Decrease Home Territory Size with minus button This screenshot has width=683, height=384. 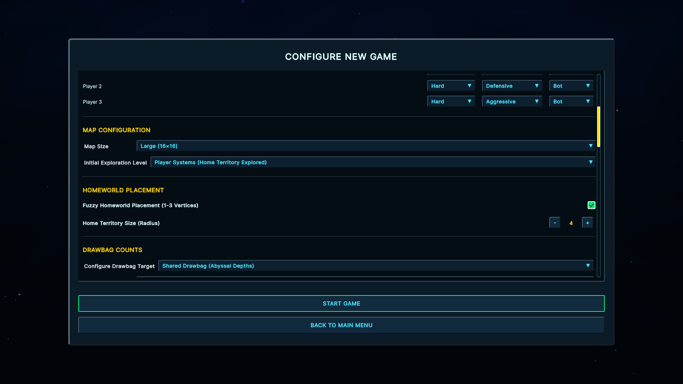[555, 223]
